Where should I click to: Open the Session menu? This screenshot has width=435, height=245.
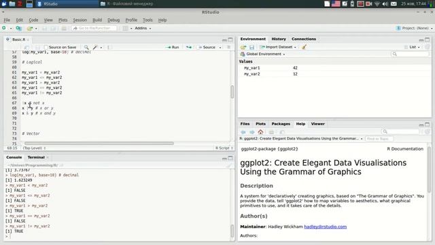80,20
